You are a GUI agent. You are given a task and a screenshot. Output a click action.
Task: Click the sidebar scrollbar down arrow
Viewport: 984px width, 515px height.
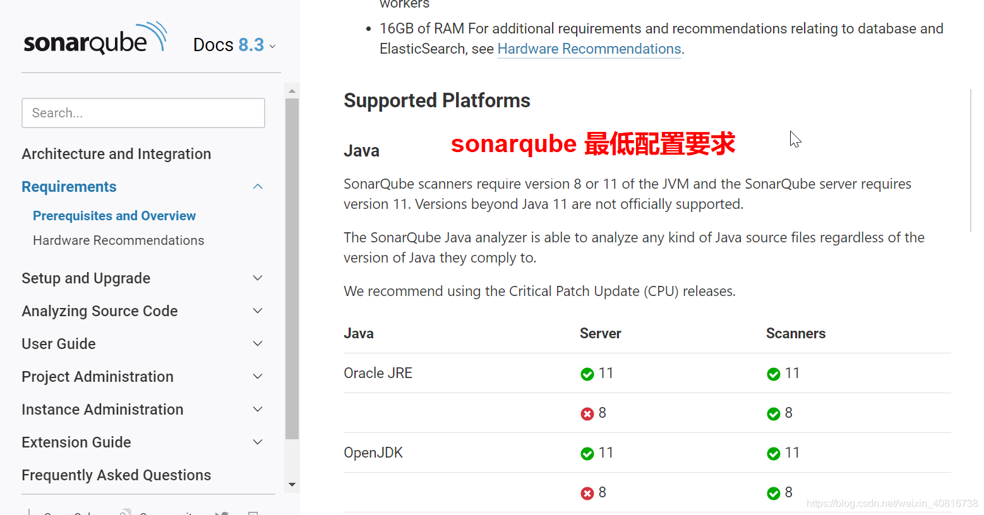pyautogui.click(x=292, y=485)
